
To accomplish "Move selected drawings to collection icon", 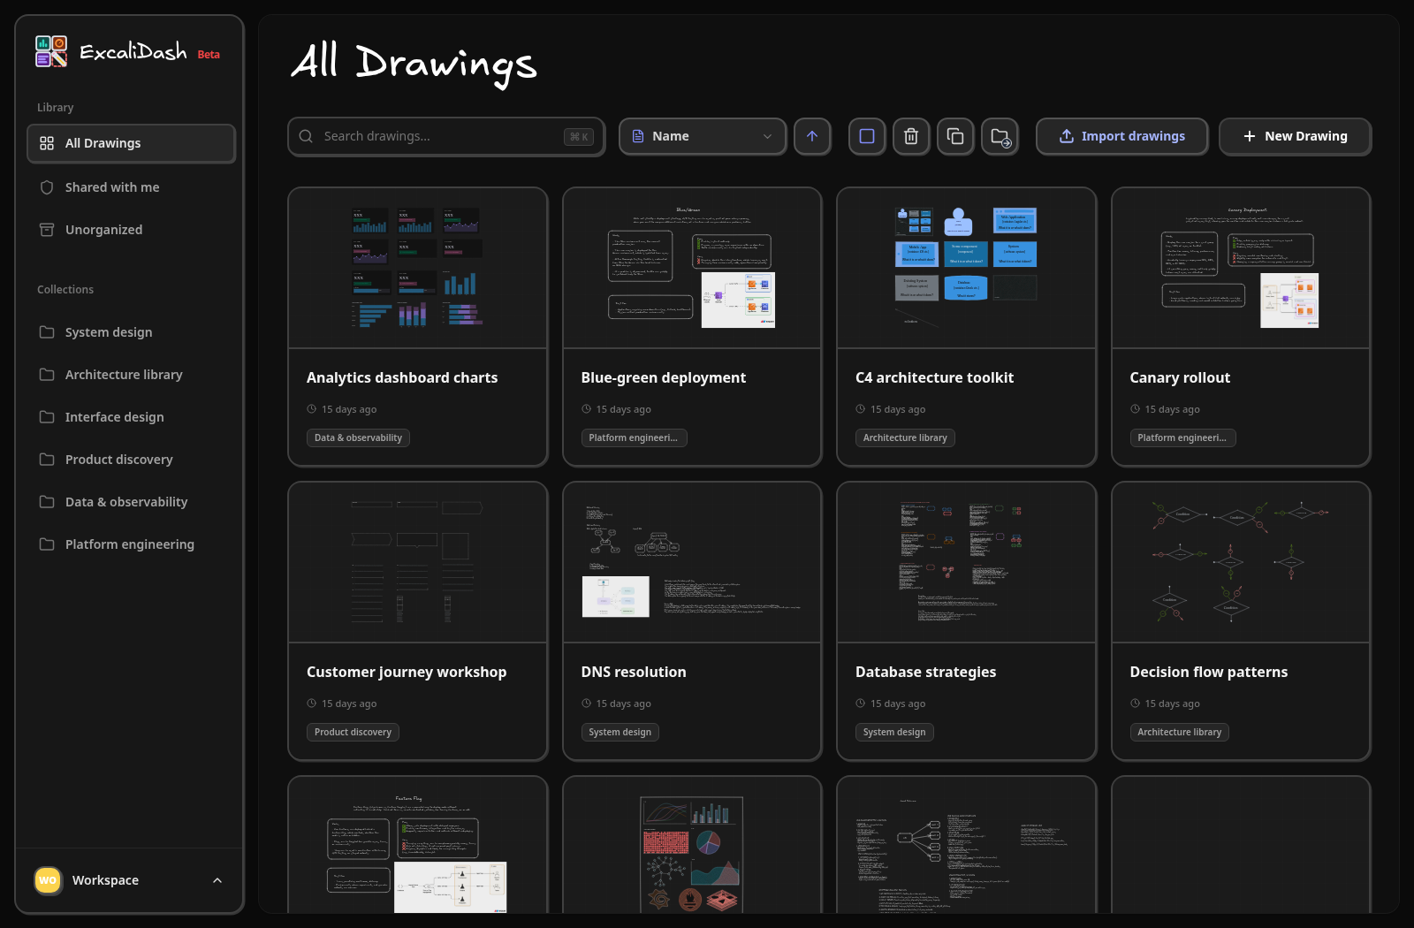I will 1000,136.
